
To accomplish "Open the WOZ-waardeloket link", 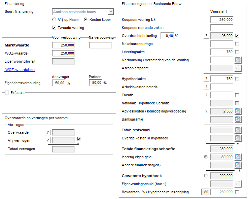I will pyautogui.click(x=20, y=70).
